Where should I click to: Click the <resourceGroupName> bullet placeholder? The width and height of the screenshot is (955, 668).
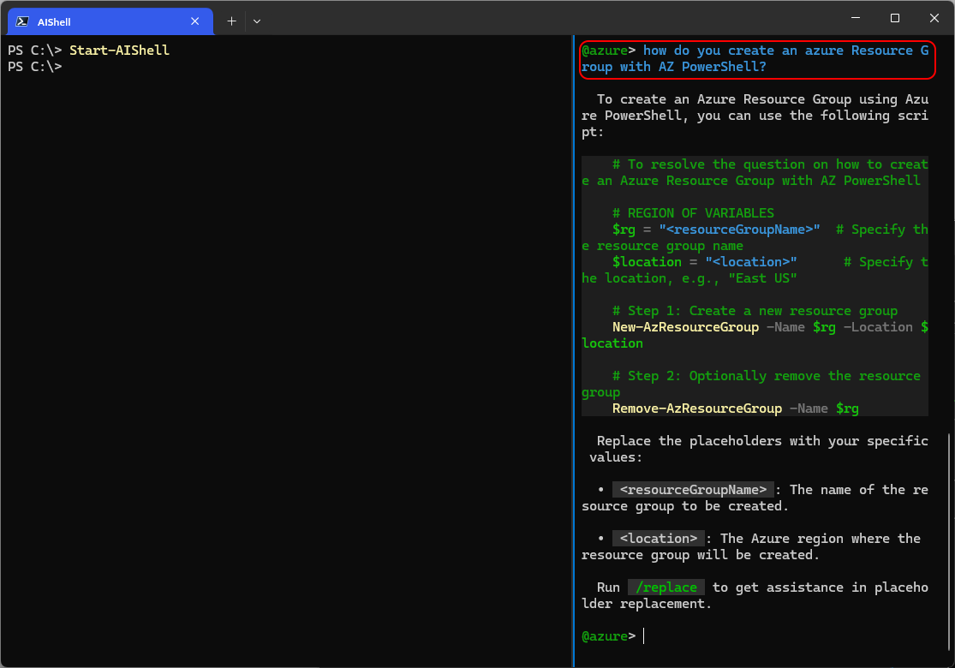693,490
